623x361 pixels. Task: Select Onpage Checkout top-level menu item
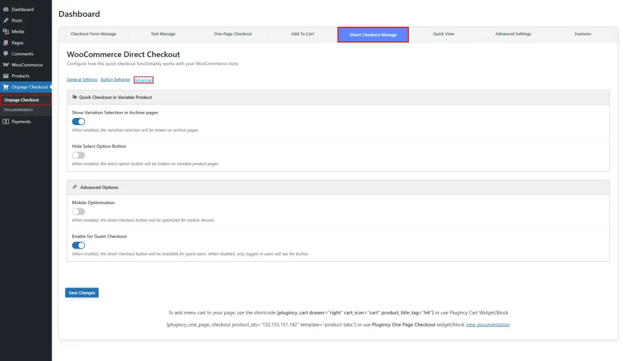[x=26, y=87]
